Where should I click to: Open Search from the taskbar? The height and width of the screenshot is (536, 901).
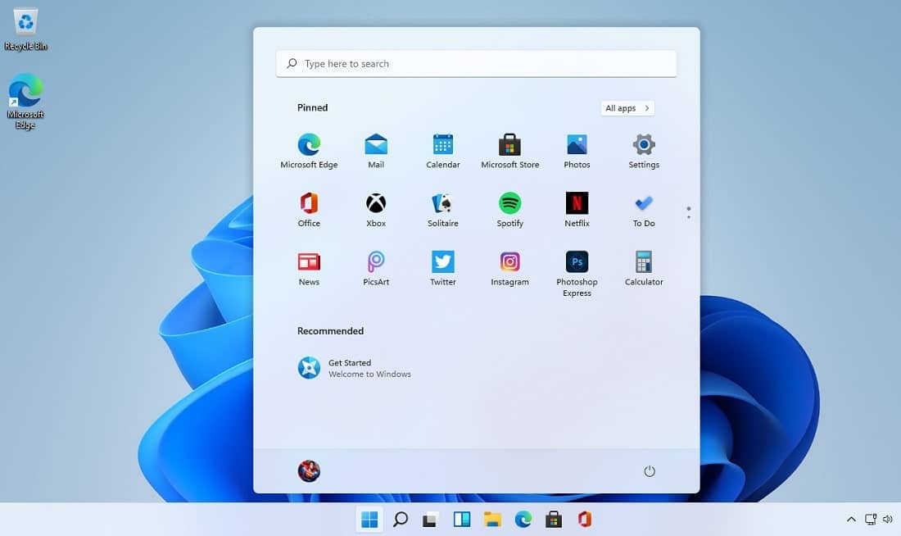(x=401, y=520)
